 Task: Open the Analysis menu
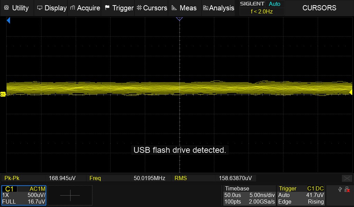pos(218,8)
